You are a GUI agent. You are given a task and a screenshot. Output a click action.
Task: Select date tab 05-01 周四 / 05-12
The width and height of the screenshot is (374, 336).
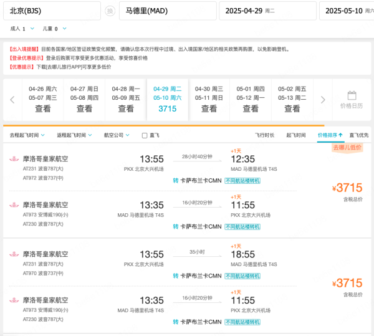[251, 100]
